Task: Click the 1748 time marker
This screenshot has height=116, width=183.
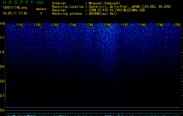Action: coord(142,25)
